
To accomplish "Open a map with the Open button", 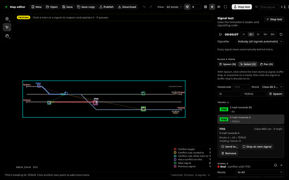I will click(52, 7).
